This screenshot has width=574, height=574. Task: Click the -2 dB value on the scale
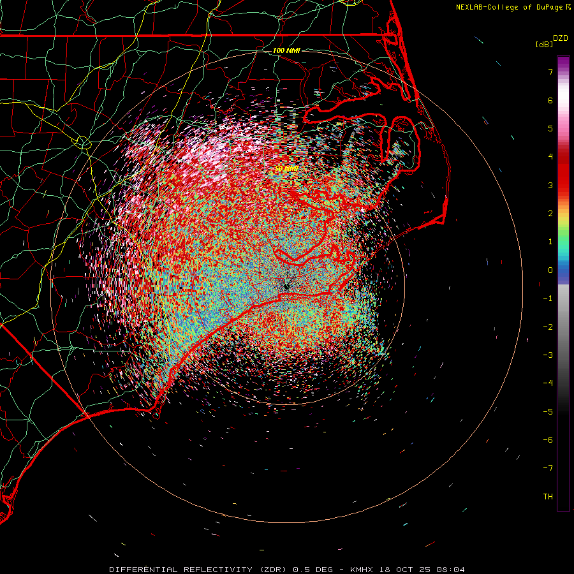pos(548,327)
